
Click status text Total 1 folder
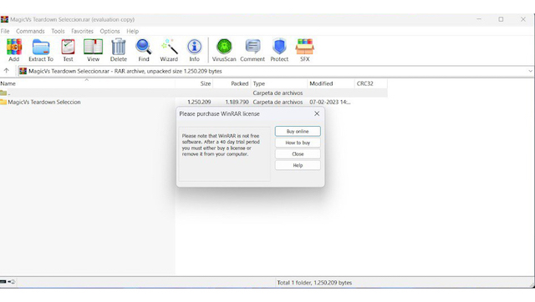click(x=314, y=283)
